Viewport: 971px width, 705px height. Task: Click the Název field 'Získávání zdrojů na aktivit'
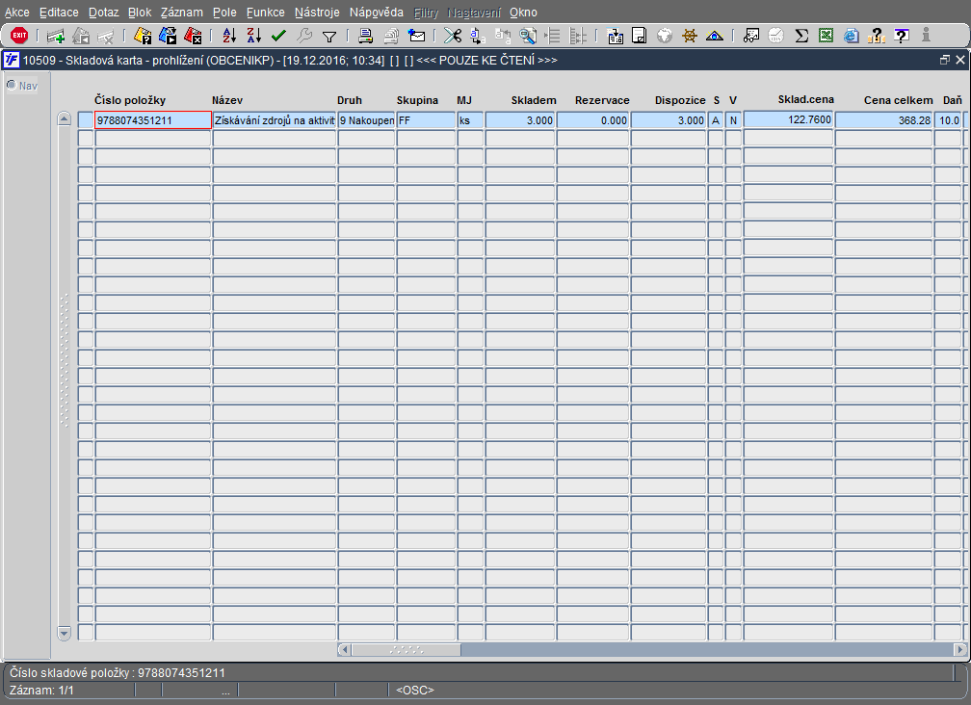pyautogui.click(x=275, y=120)
